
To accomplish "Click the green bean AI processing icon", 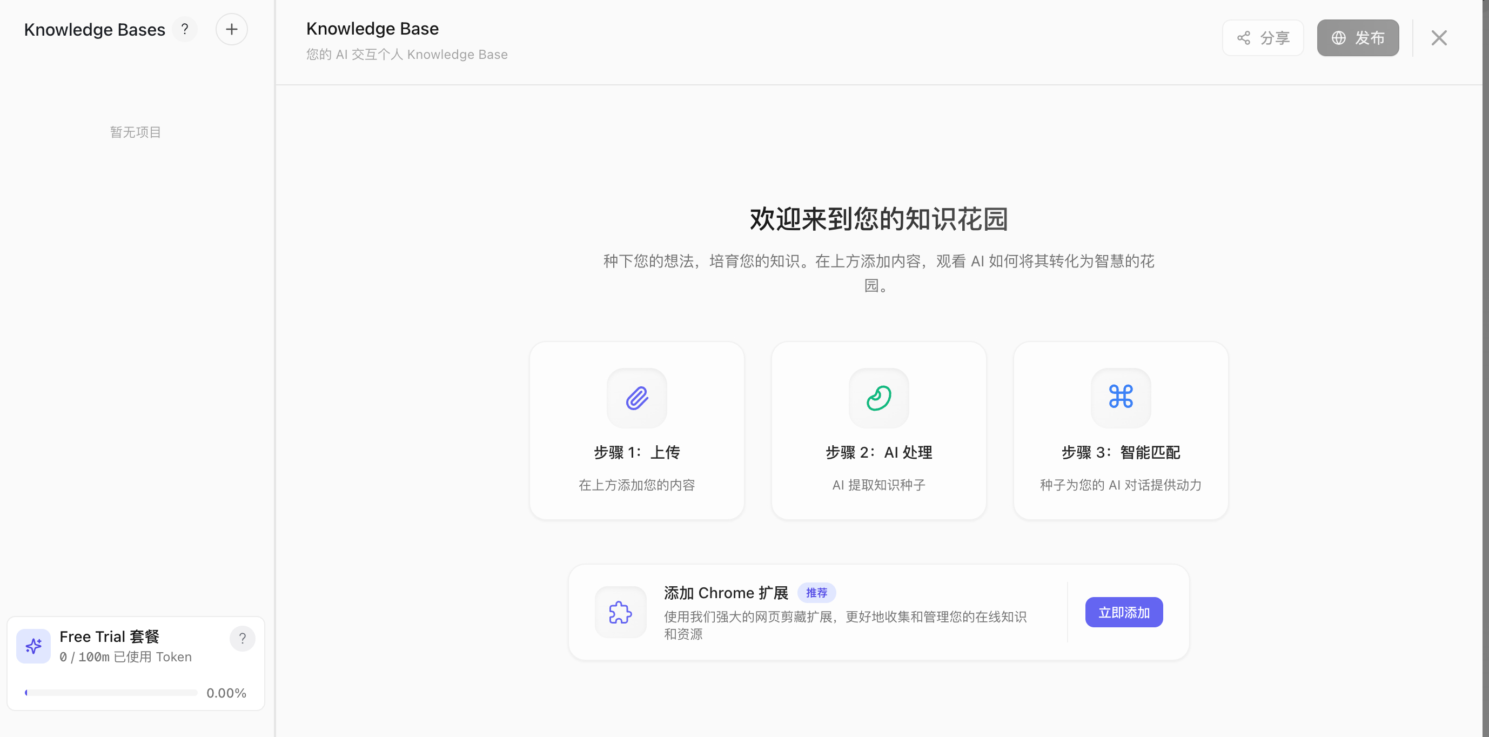I will click(878, 398).
